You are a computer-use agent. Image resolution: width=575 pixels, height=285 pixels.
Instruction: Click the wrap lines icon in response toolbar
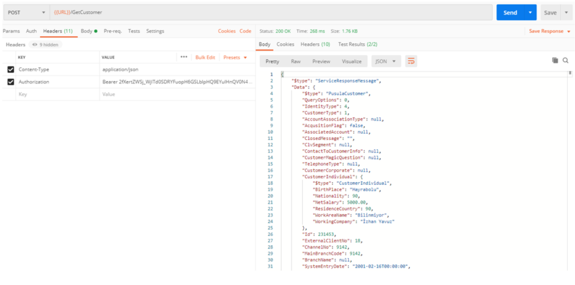tap(411, 61)
